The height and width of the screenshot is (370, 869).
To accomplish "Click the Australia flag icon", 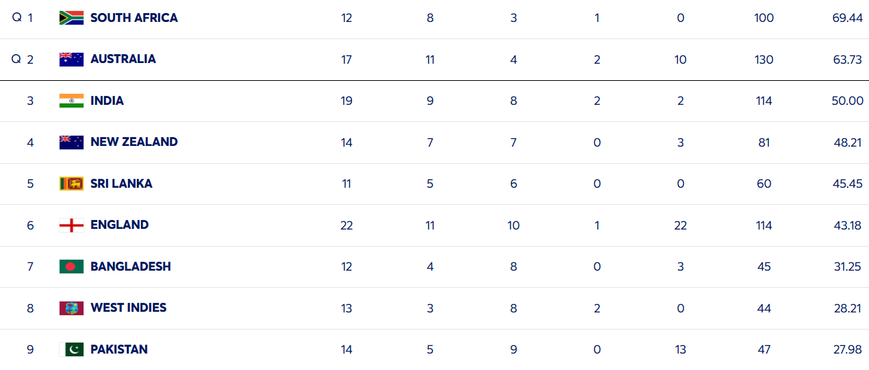I will pyautogui.click(x=71, y=60).
